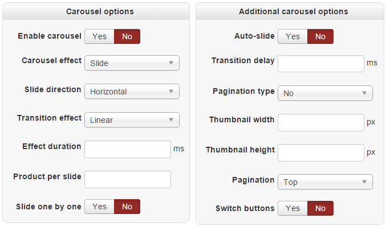Open the Carousel effect dropdown
Screen dimensions: 386x227
tap(132, 63)
